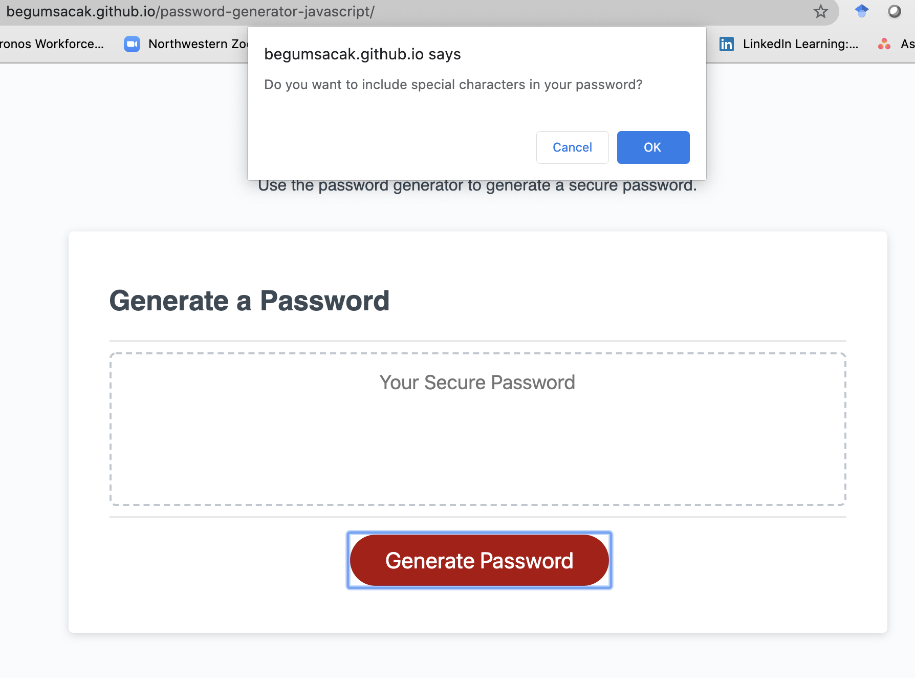
Task: Click the secure password instruction text
Action: pyautogui.click(x=479, y=185)
